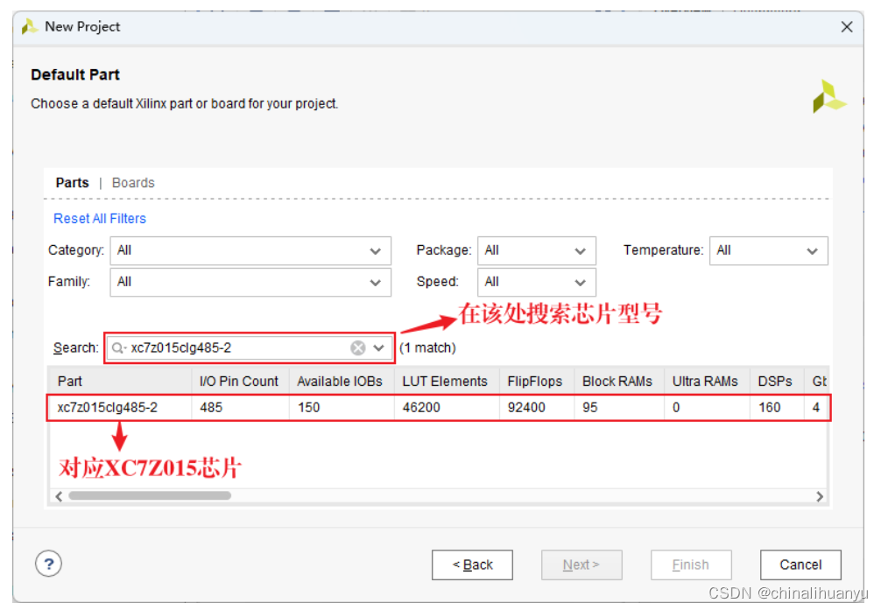The image size is (881, 610).
Task: Sort by Ultra RAMs column header
Action: tap(706, 382)
